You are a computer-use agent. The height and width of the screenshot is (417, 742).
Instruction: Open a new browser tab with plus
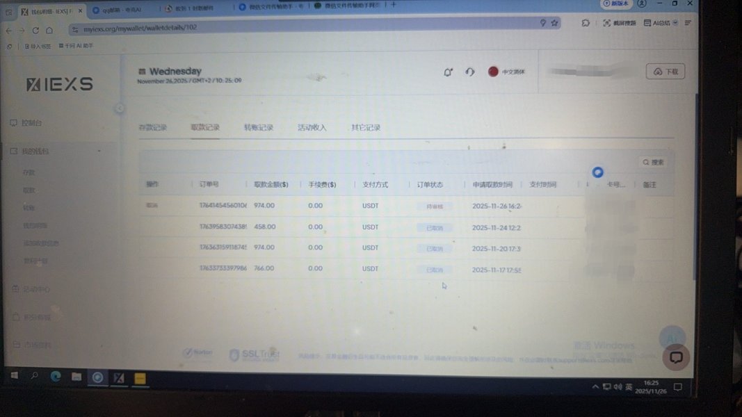click(x=393, y=5)
